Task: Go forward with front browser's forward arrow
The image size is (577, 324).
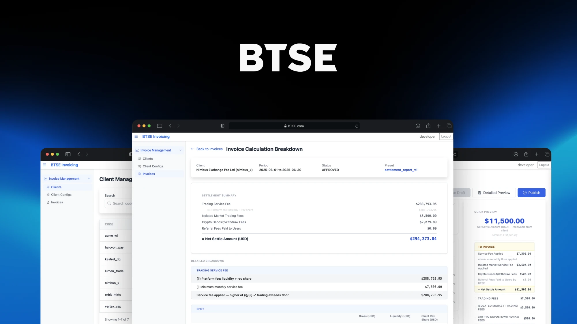Action: click(179, 126)
